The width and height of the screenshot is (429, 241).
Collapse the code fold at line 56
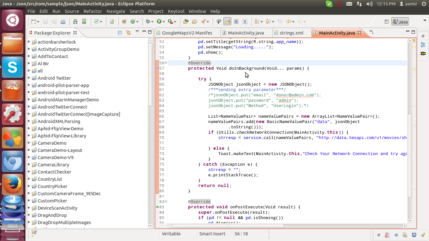pyautogui.click(x=166, y=63)
